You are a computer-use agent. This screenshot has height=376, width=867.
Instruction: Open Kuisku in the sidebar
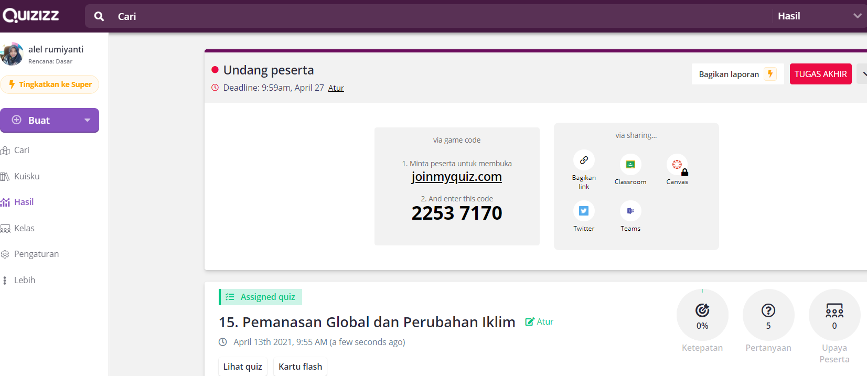pos(27,176)
